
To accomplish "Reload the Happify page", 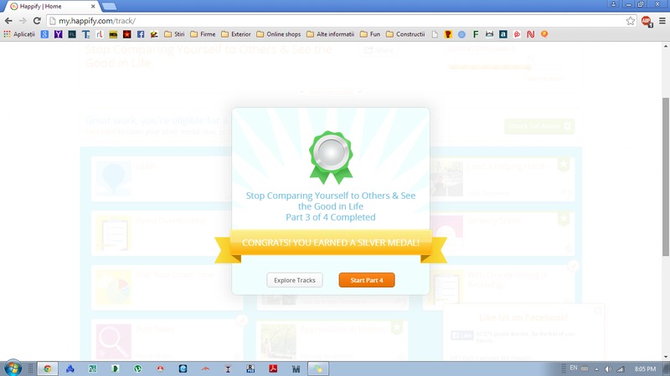I will [37, 20].
